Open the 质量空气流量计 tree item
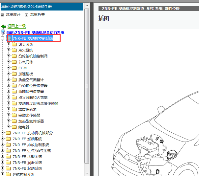199x176 pixels. click(31, 80)
